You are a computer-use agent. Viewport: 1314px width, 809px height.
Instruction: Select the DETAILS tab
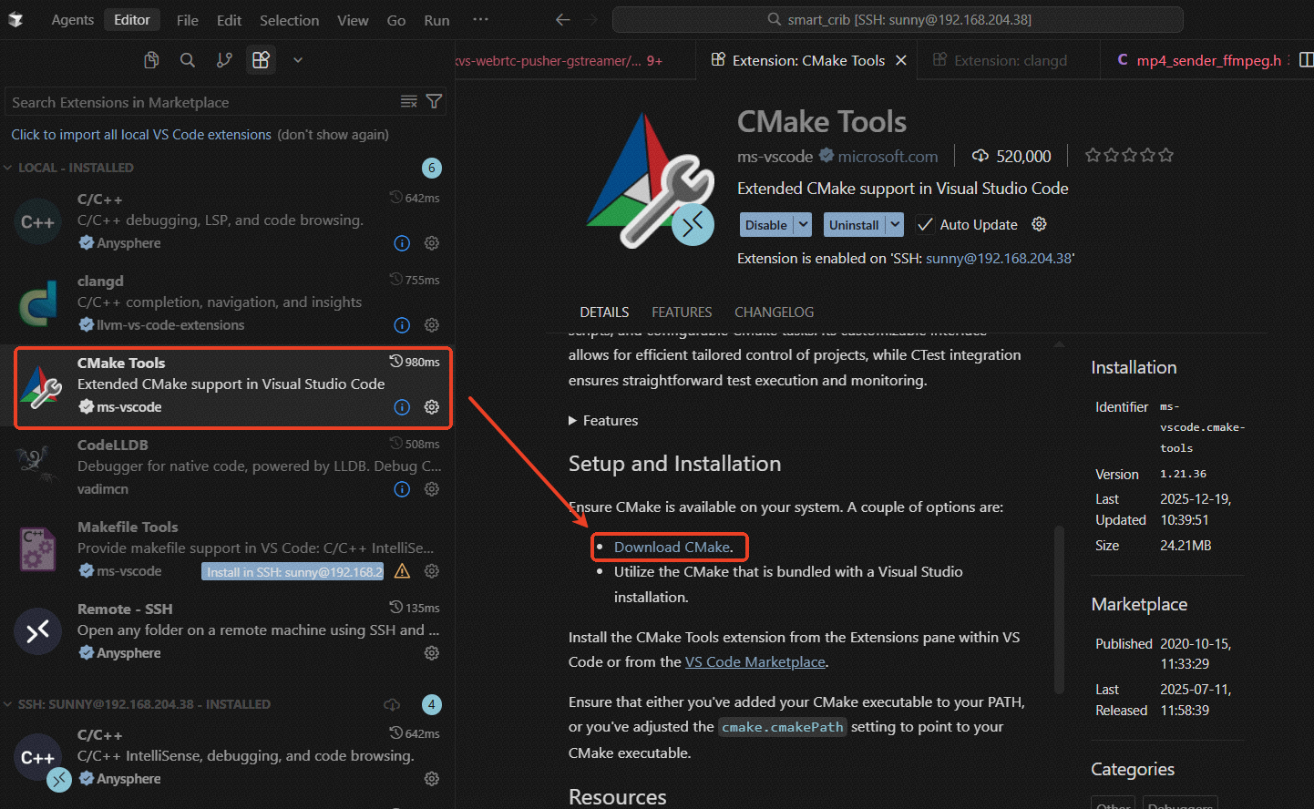(604, 312)
